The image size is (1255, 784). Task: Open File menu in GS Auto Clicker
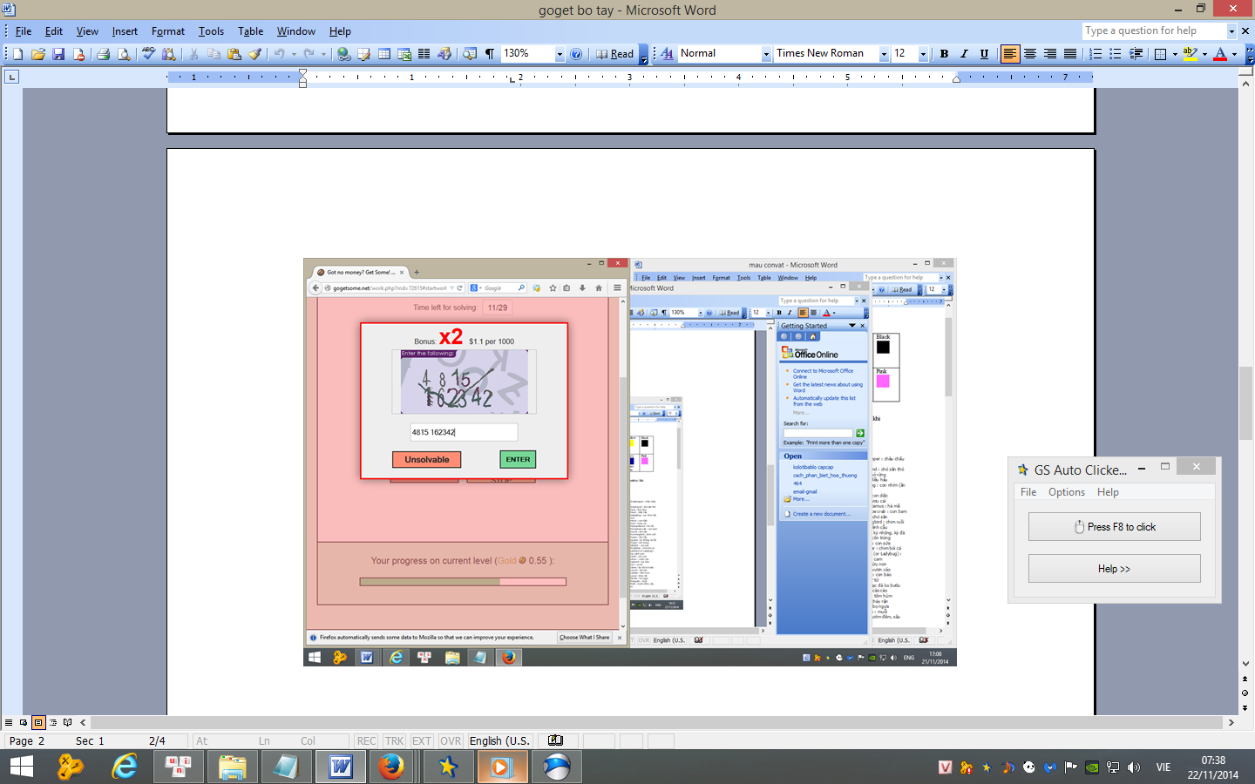point(1028,492)
